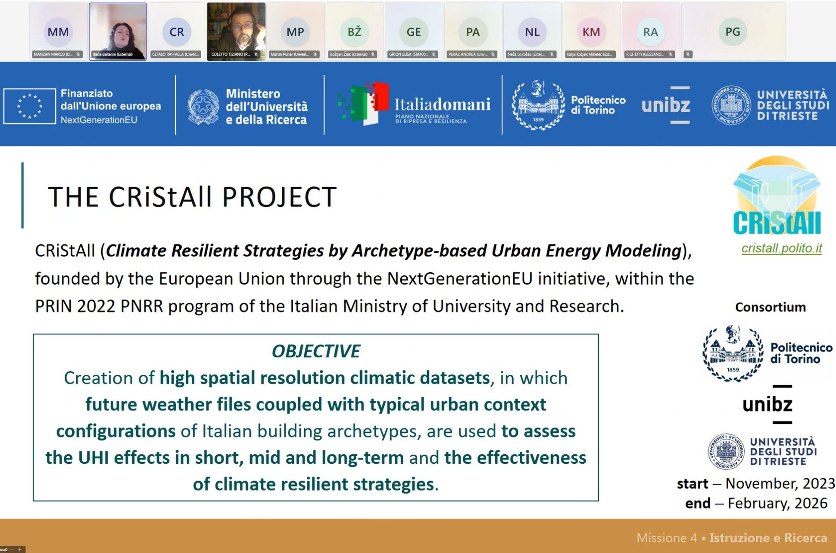Click the MM participant avatar circle
The image size is (836, 553).
point(58,32)
